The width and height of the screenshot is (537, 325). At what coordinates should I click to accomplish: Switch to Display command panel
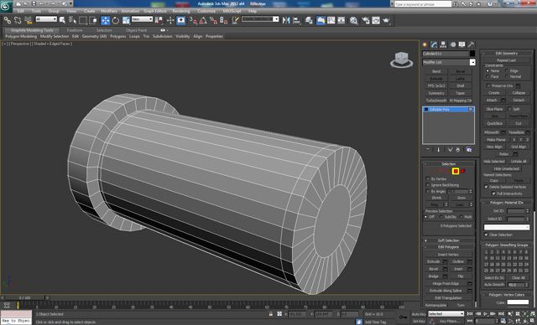pyautogui.click(x=462, y=44)
